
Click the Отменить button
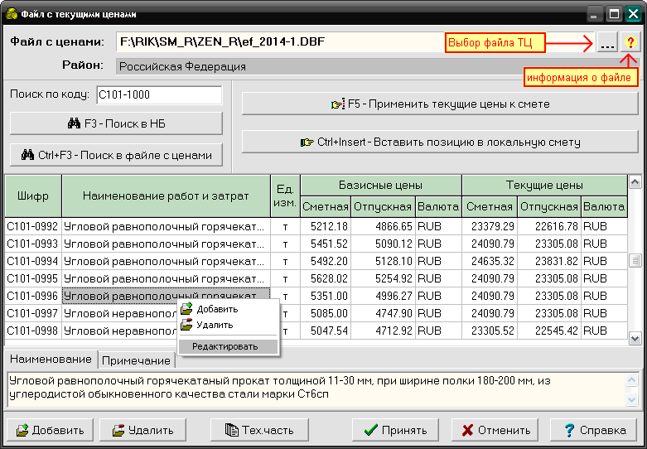[x=495, y=431]
